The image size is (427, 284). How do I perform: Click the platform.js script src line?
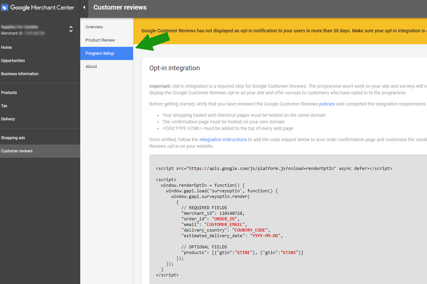[274, 168]
